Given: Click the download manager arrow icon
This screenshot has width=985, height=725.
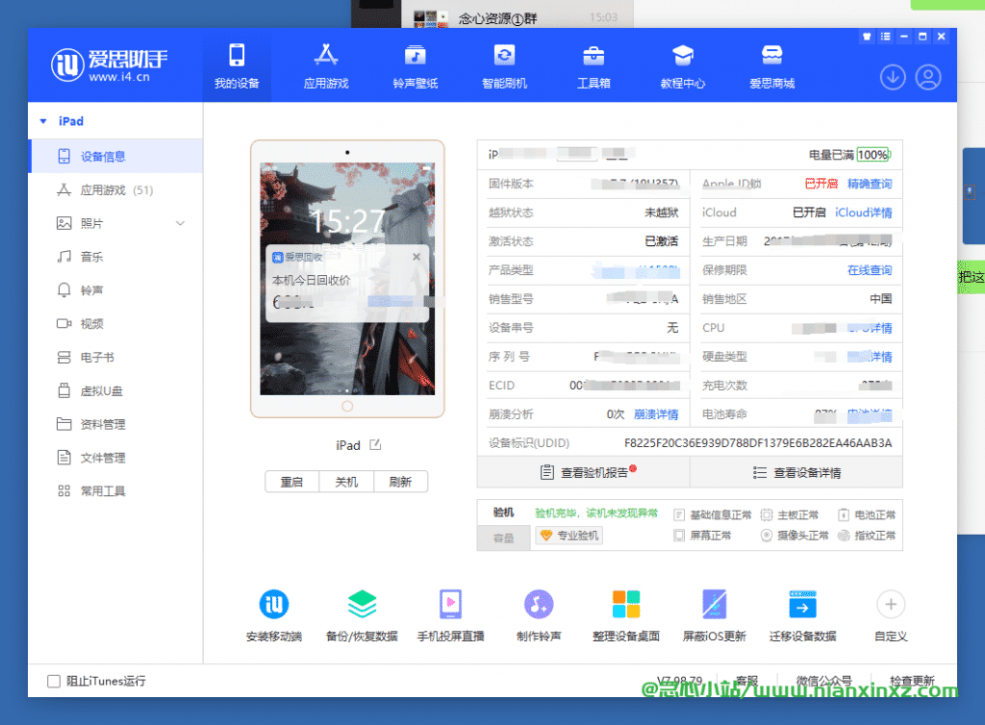Looking at the screenshot, I should click(893, 77).
